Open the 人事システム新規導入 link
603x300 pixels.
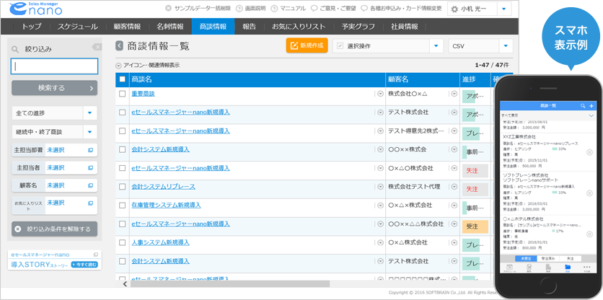[160, 242]
